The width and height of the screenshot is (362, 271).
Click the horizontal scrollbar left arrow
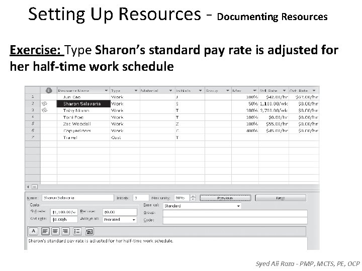point(28,187)
